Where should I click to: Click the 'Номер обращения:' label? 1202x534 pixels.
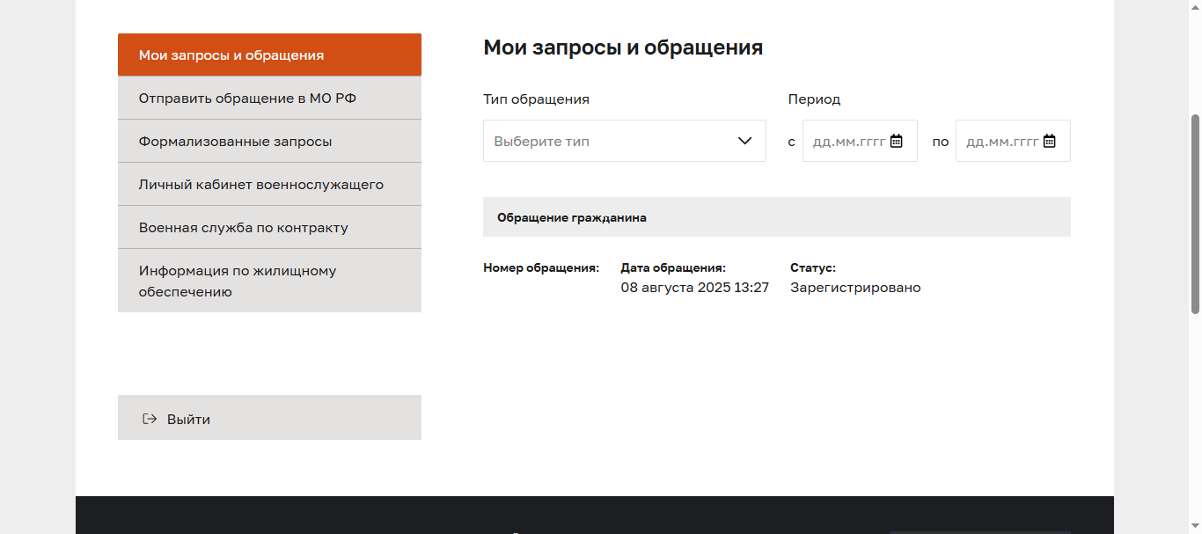tap(540, 267)
